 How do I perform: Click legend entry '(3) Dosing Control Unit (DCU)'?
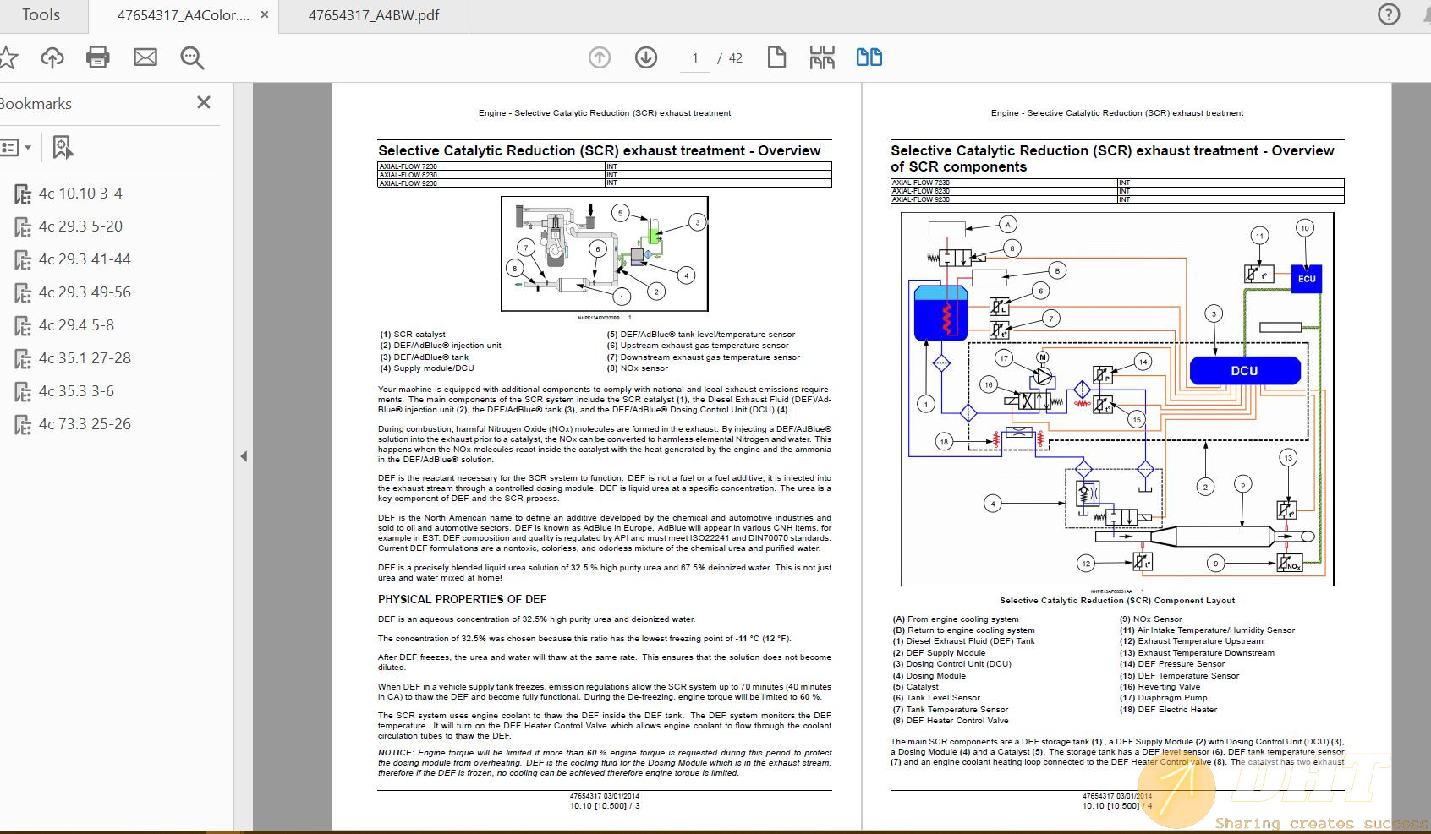tap(951, 664)
